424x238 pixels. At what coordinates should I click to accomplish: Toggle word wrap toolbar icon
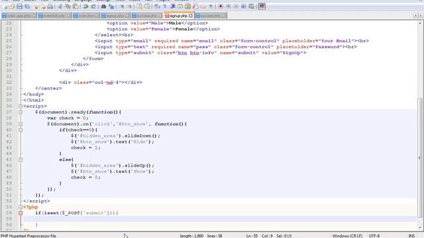[x=157, y=7]
